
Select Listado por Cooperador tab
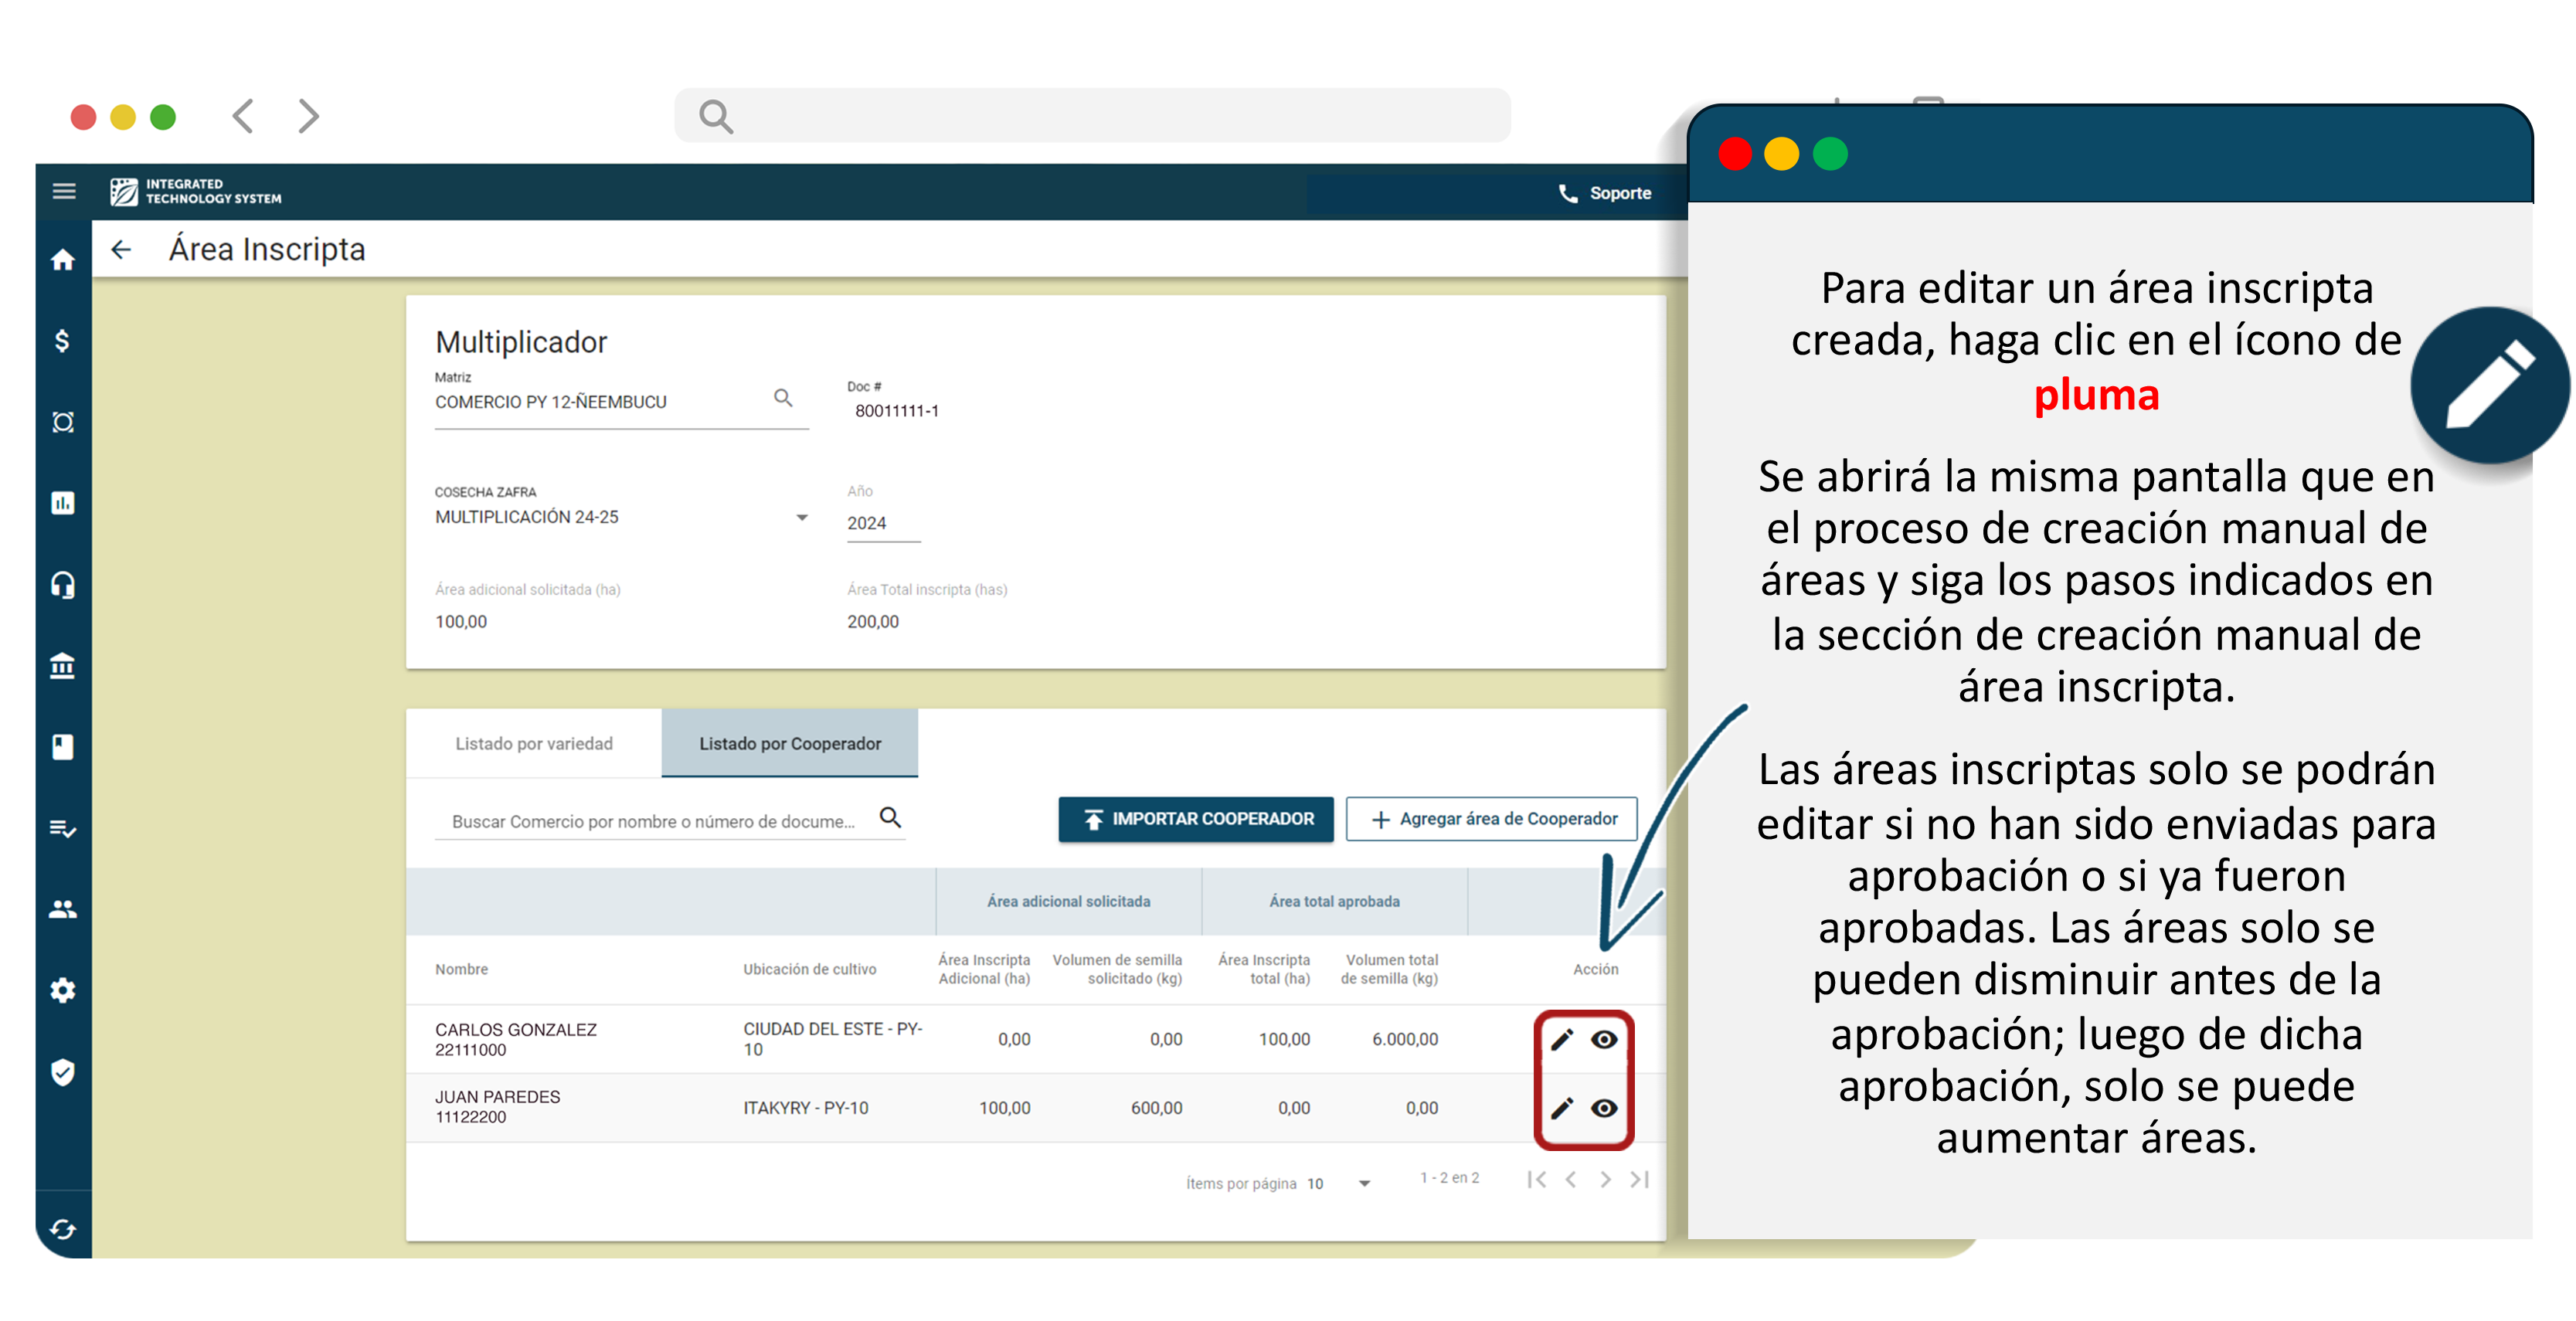tap(790, 743)
